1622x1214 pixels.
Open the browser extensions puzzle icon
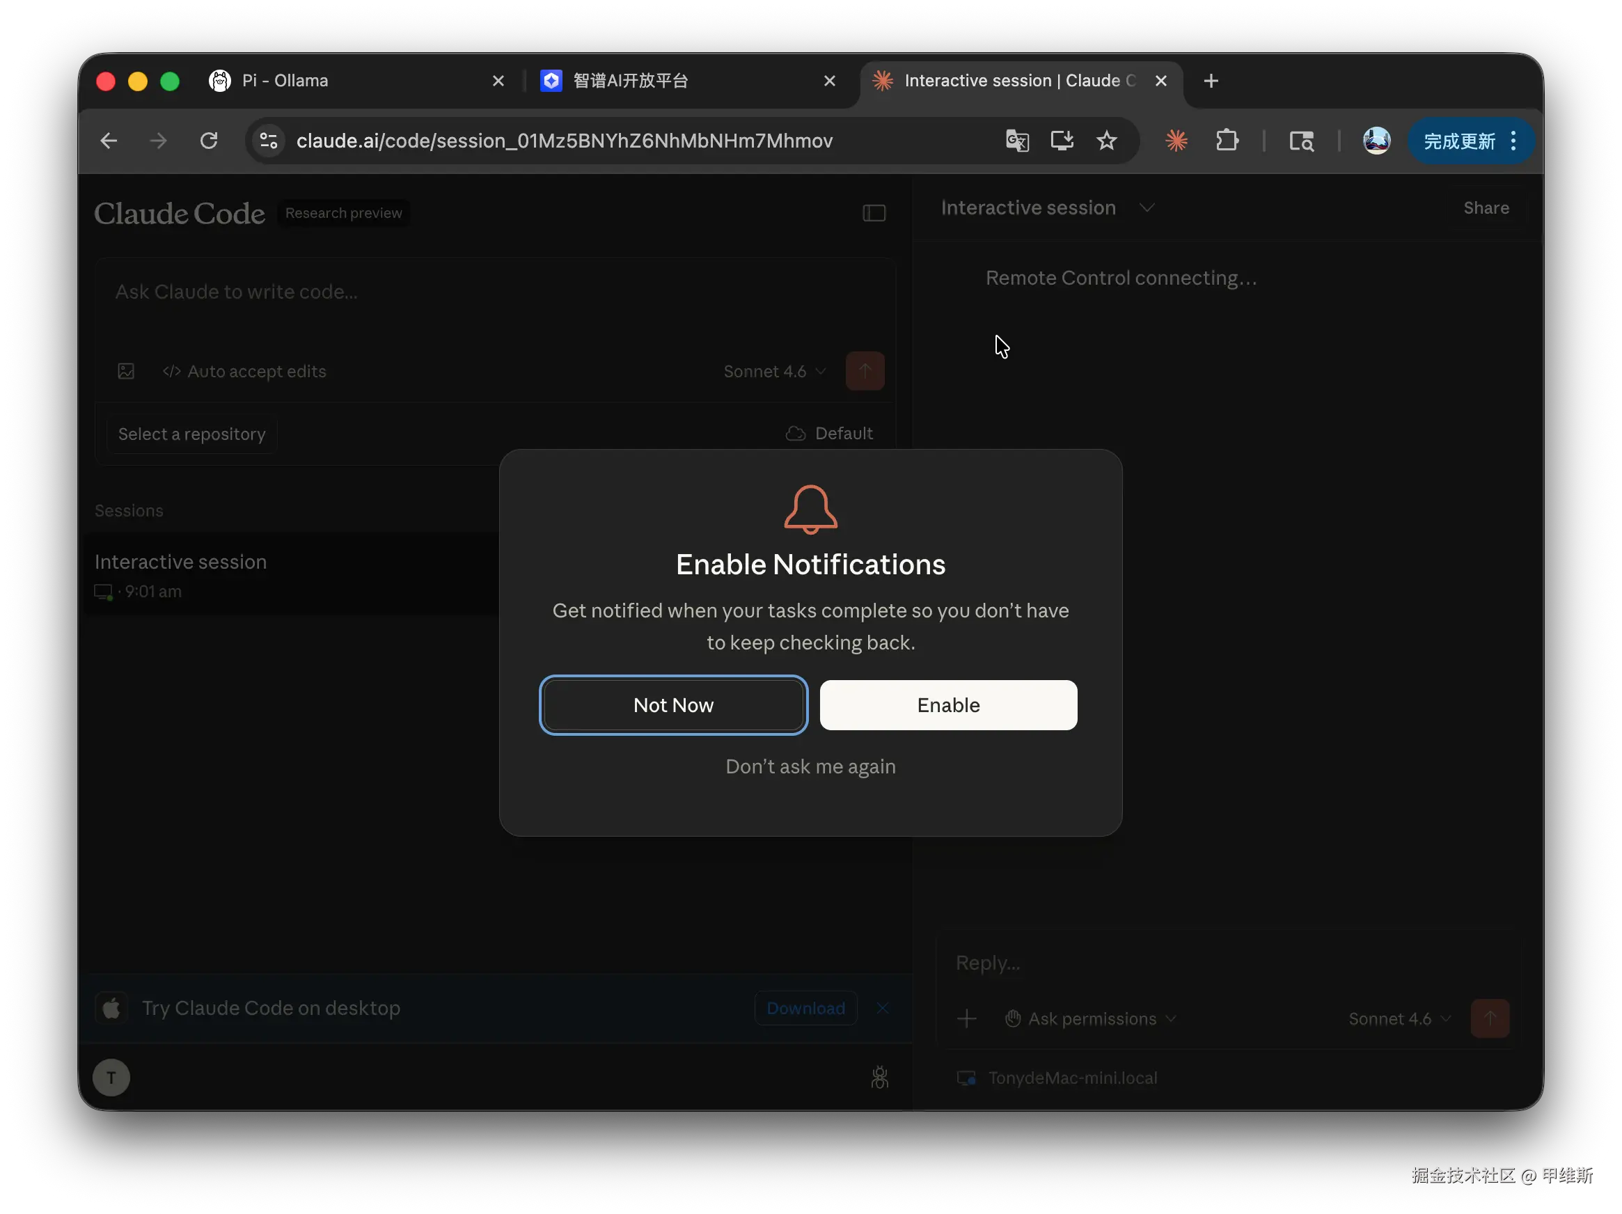(1227, 140)
